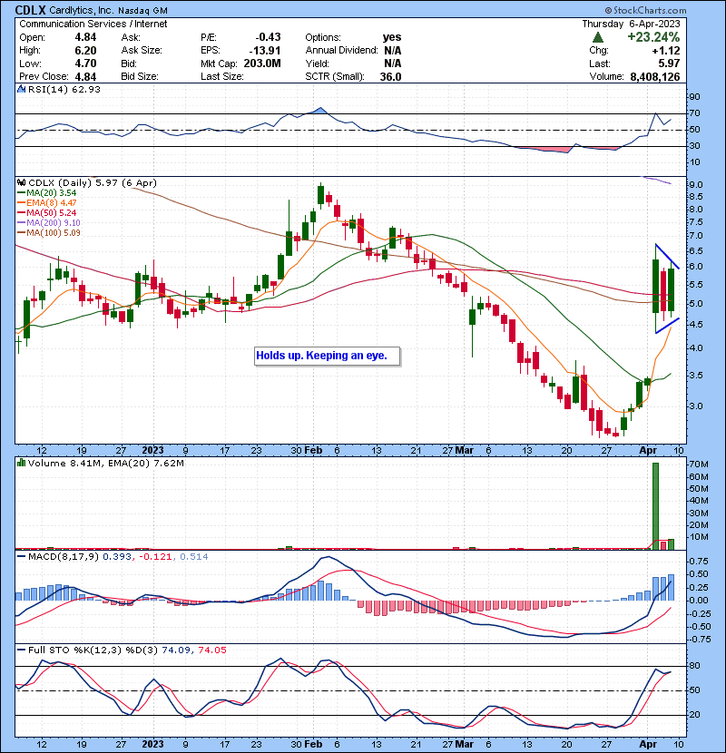Click the candlestick icon beside CDLX (Daily)
Screen dimensions: 726x753
point(21,182)
